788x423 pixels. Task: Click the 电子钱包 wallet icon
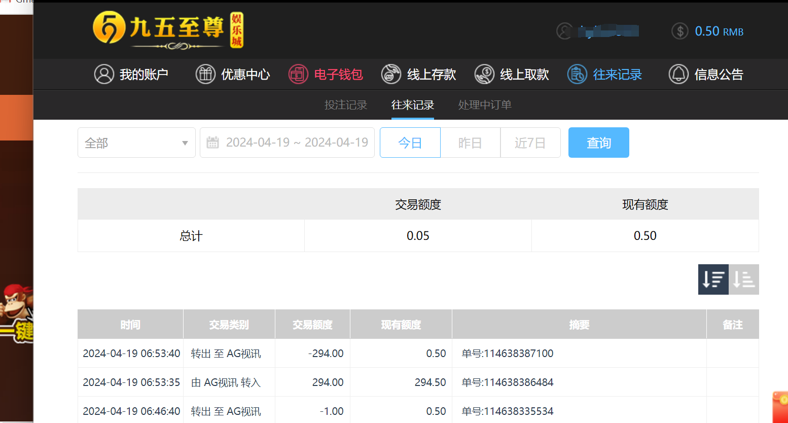298,74
